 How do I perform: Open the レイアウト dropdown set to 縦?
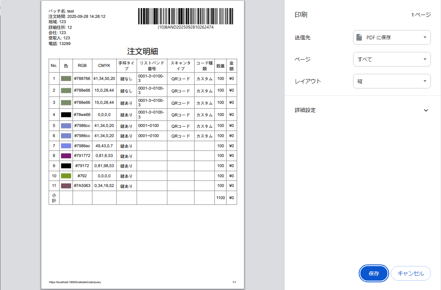[392, 81]
